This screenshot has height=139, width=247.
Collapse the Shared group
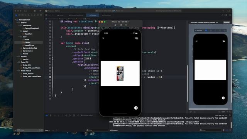(17, 22)
